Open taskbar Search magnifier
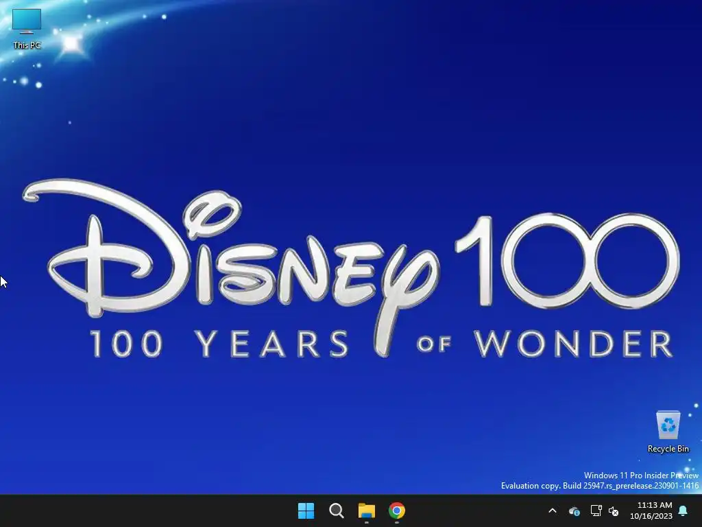 [x=336, y=511]
